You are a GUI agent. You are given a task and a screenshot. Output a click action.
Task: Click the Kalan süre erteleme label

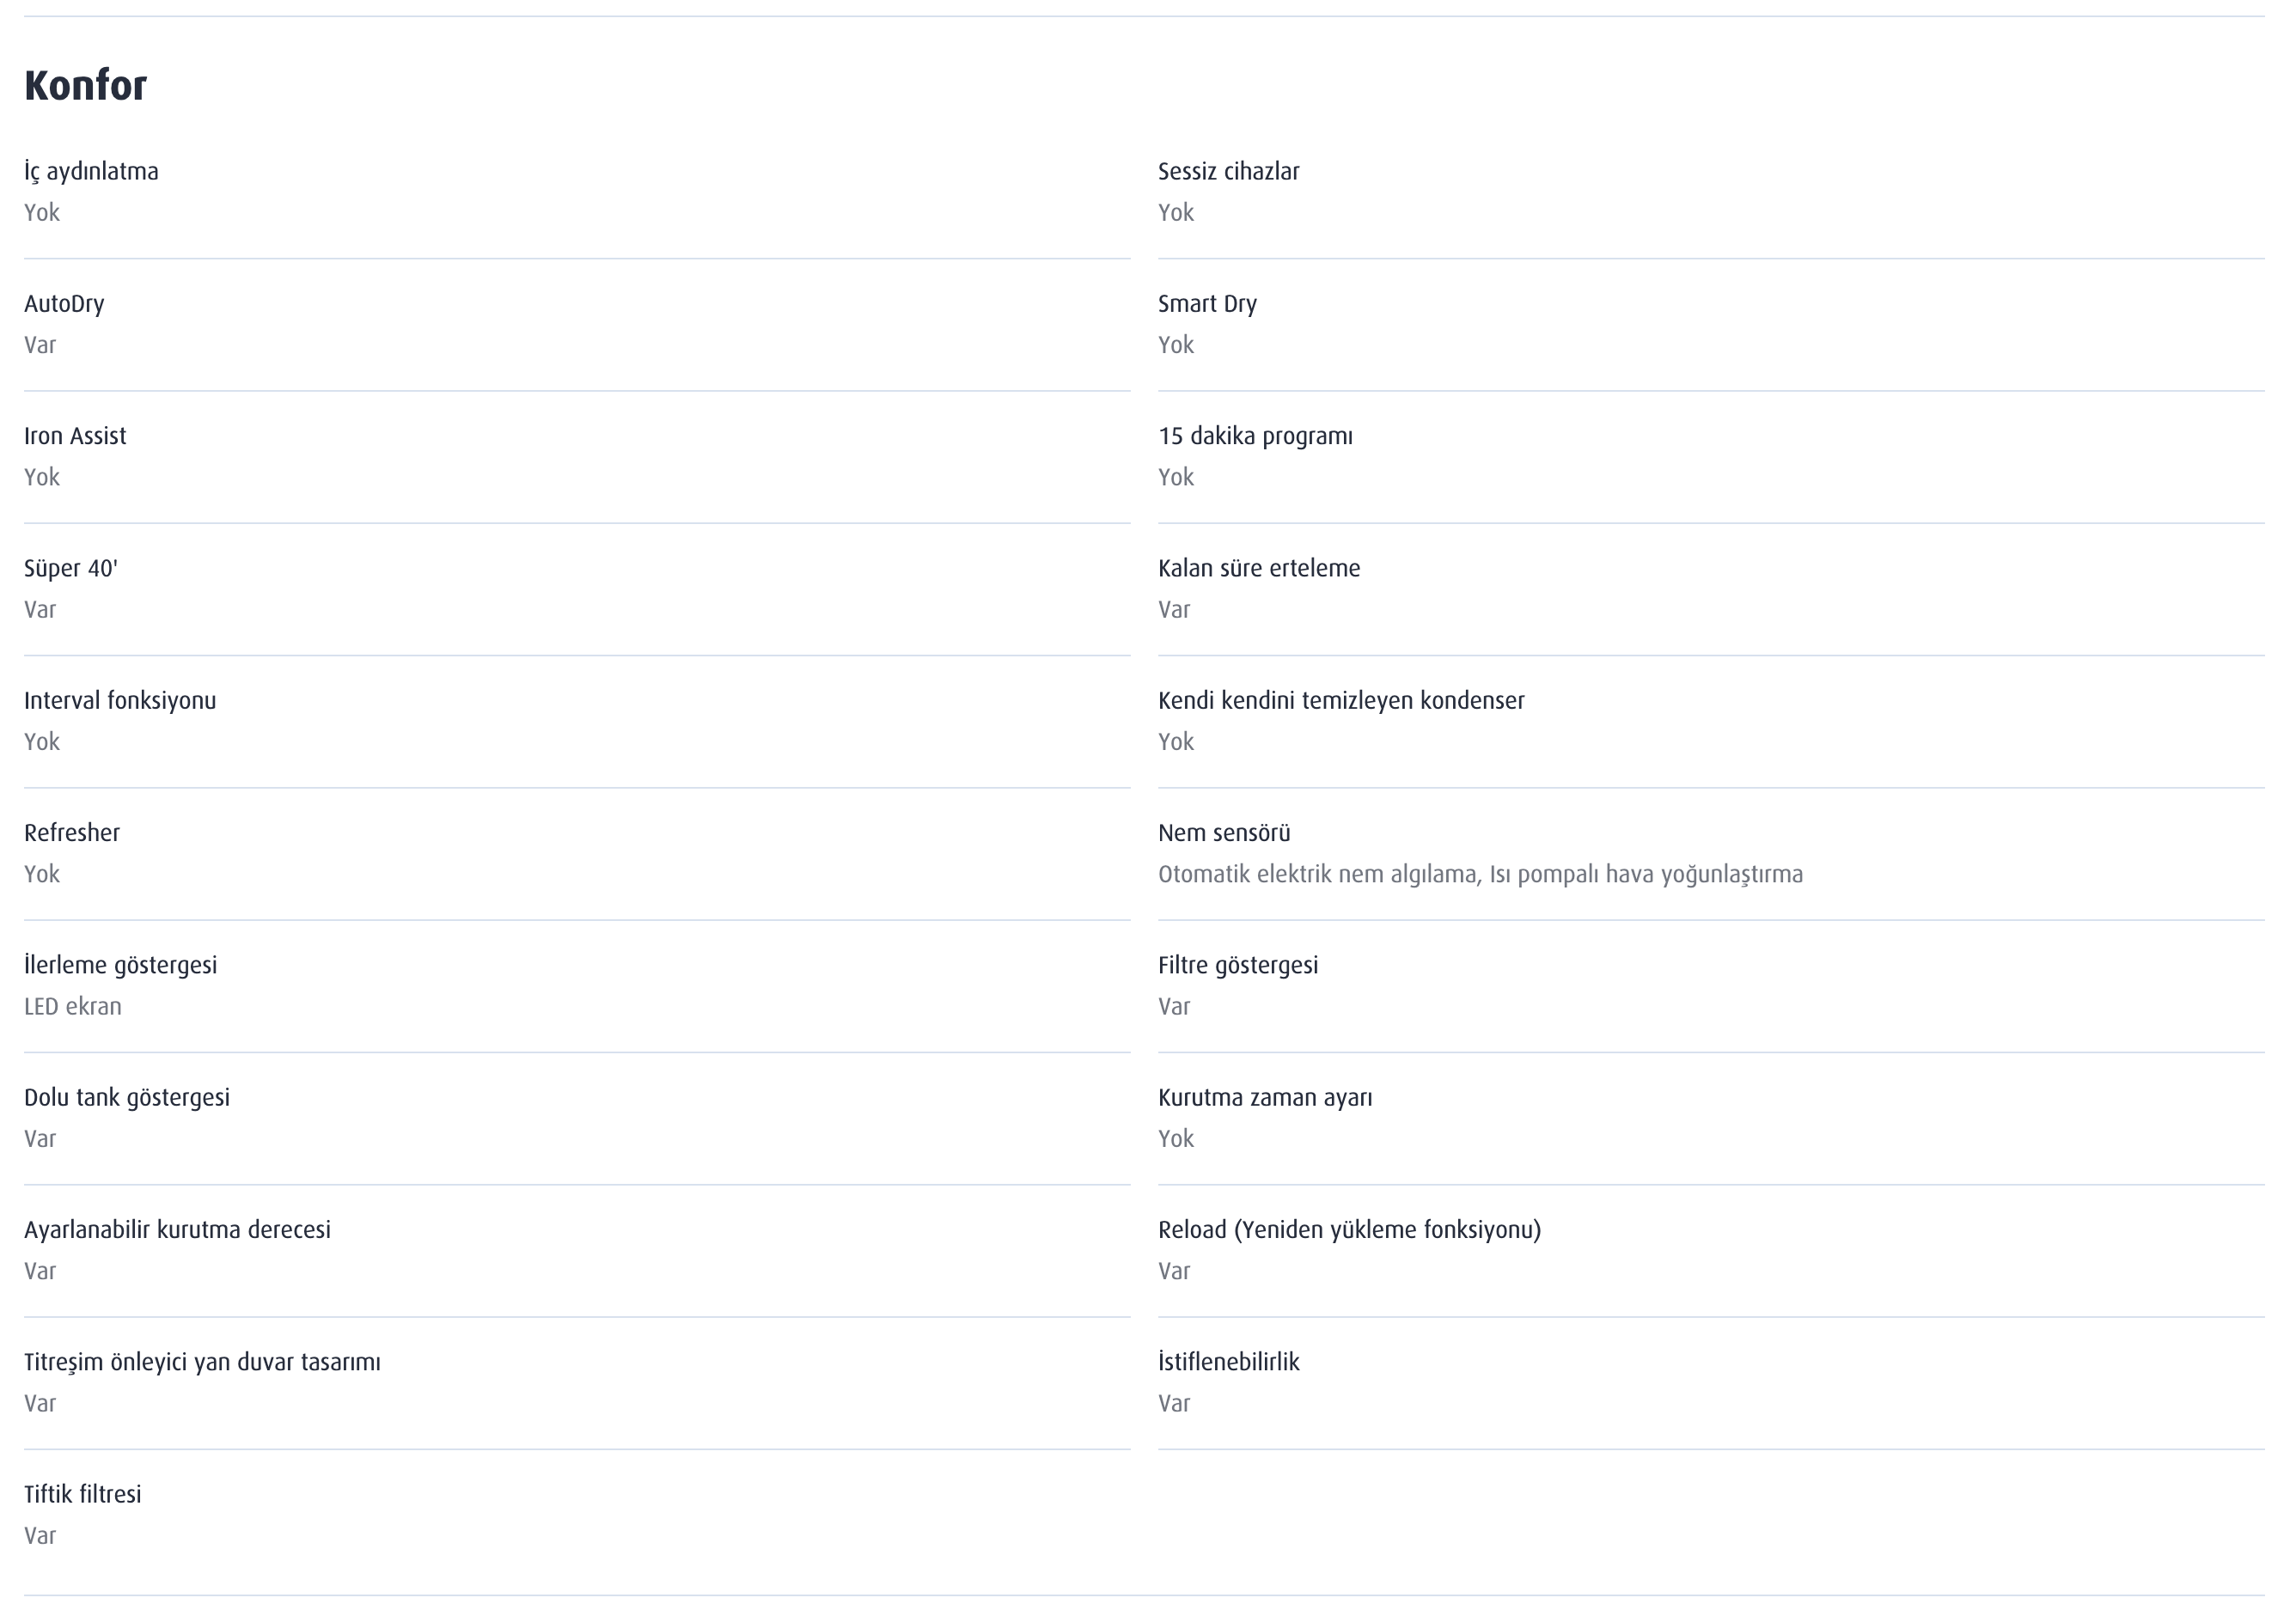point(1259,568)
